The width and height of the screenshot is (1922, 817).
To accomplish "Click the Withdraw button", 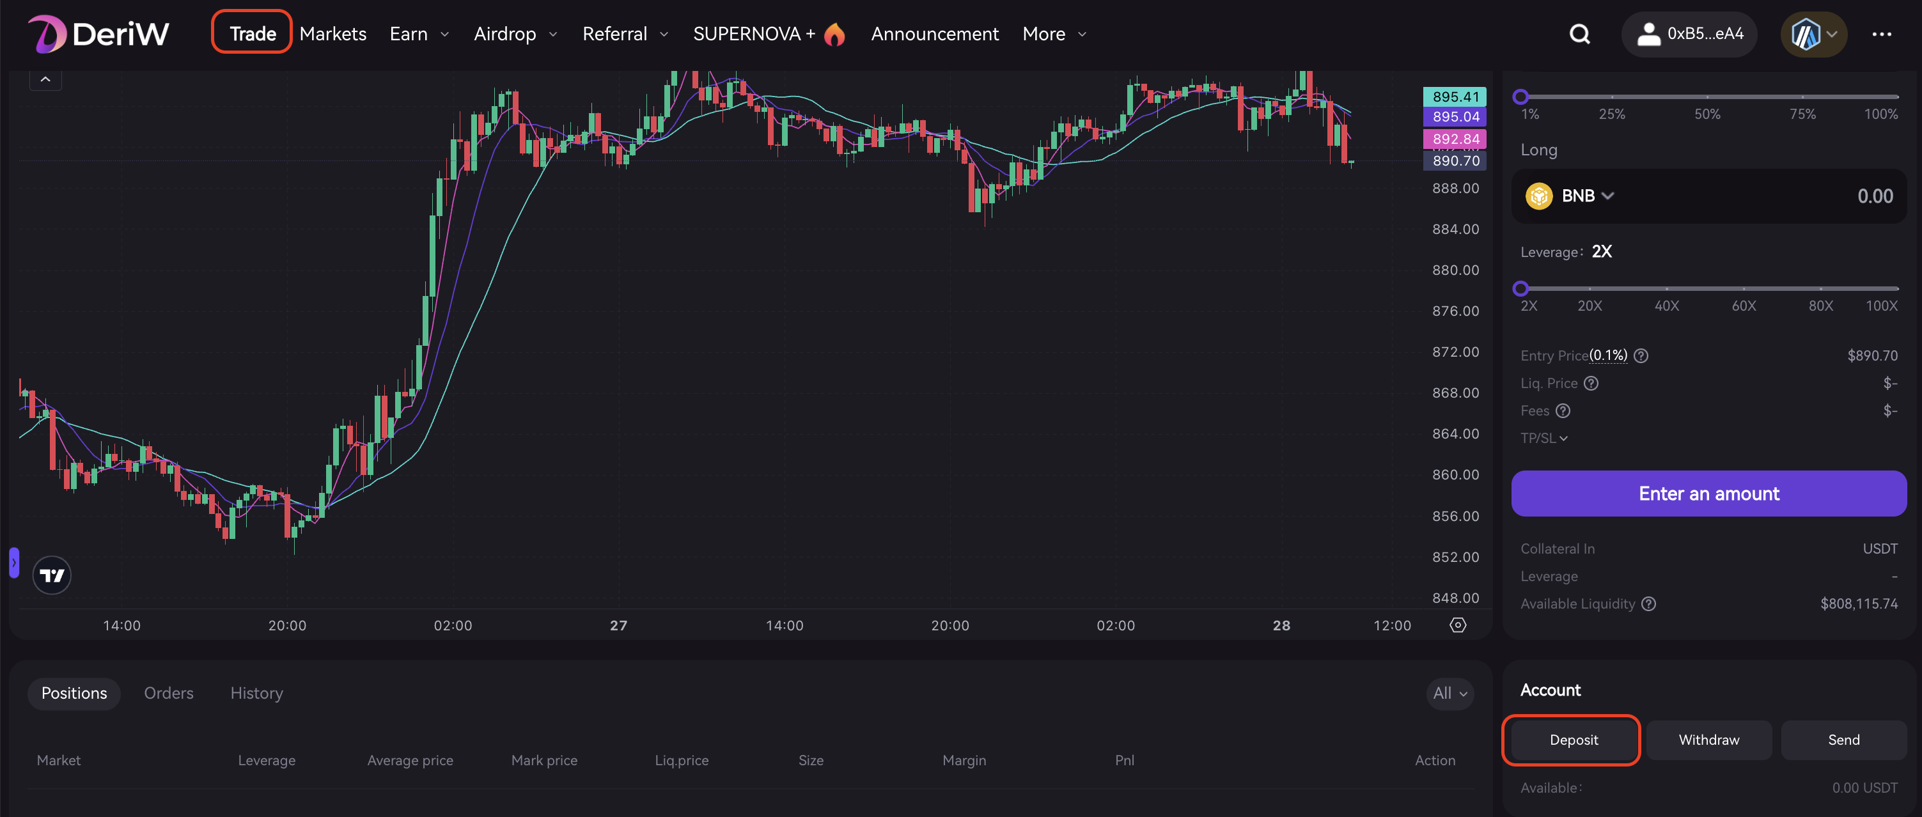I will coord(1708,740).
